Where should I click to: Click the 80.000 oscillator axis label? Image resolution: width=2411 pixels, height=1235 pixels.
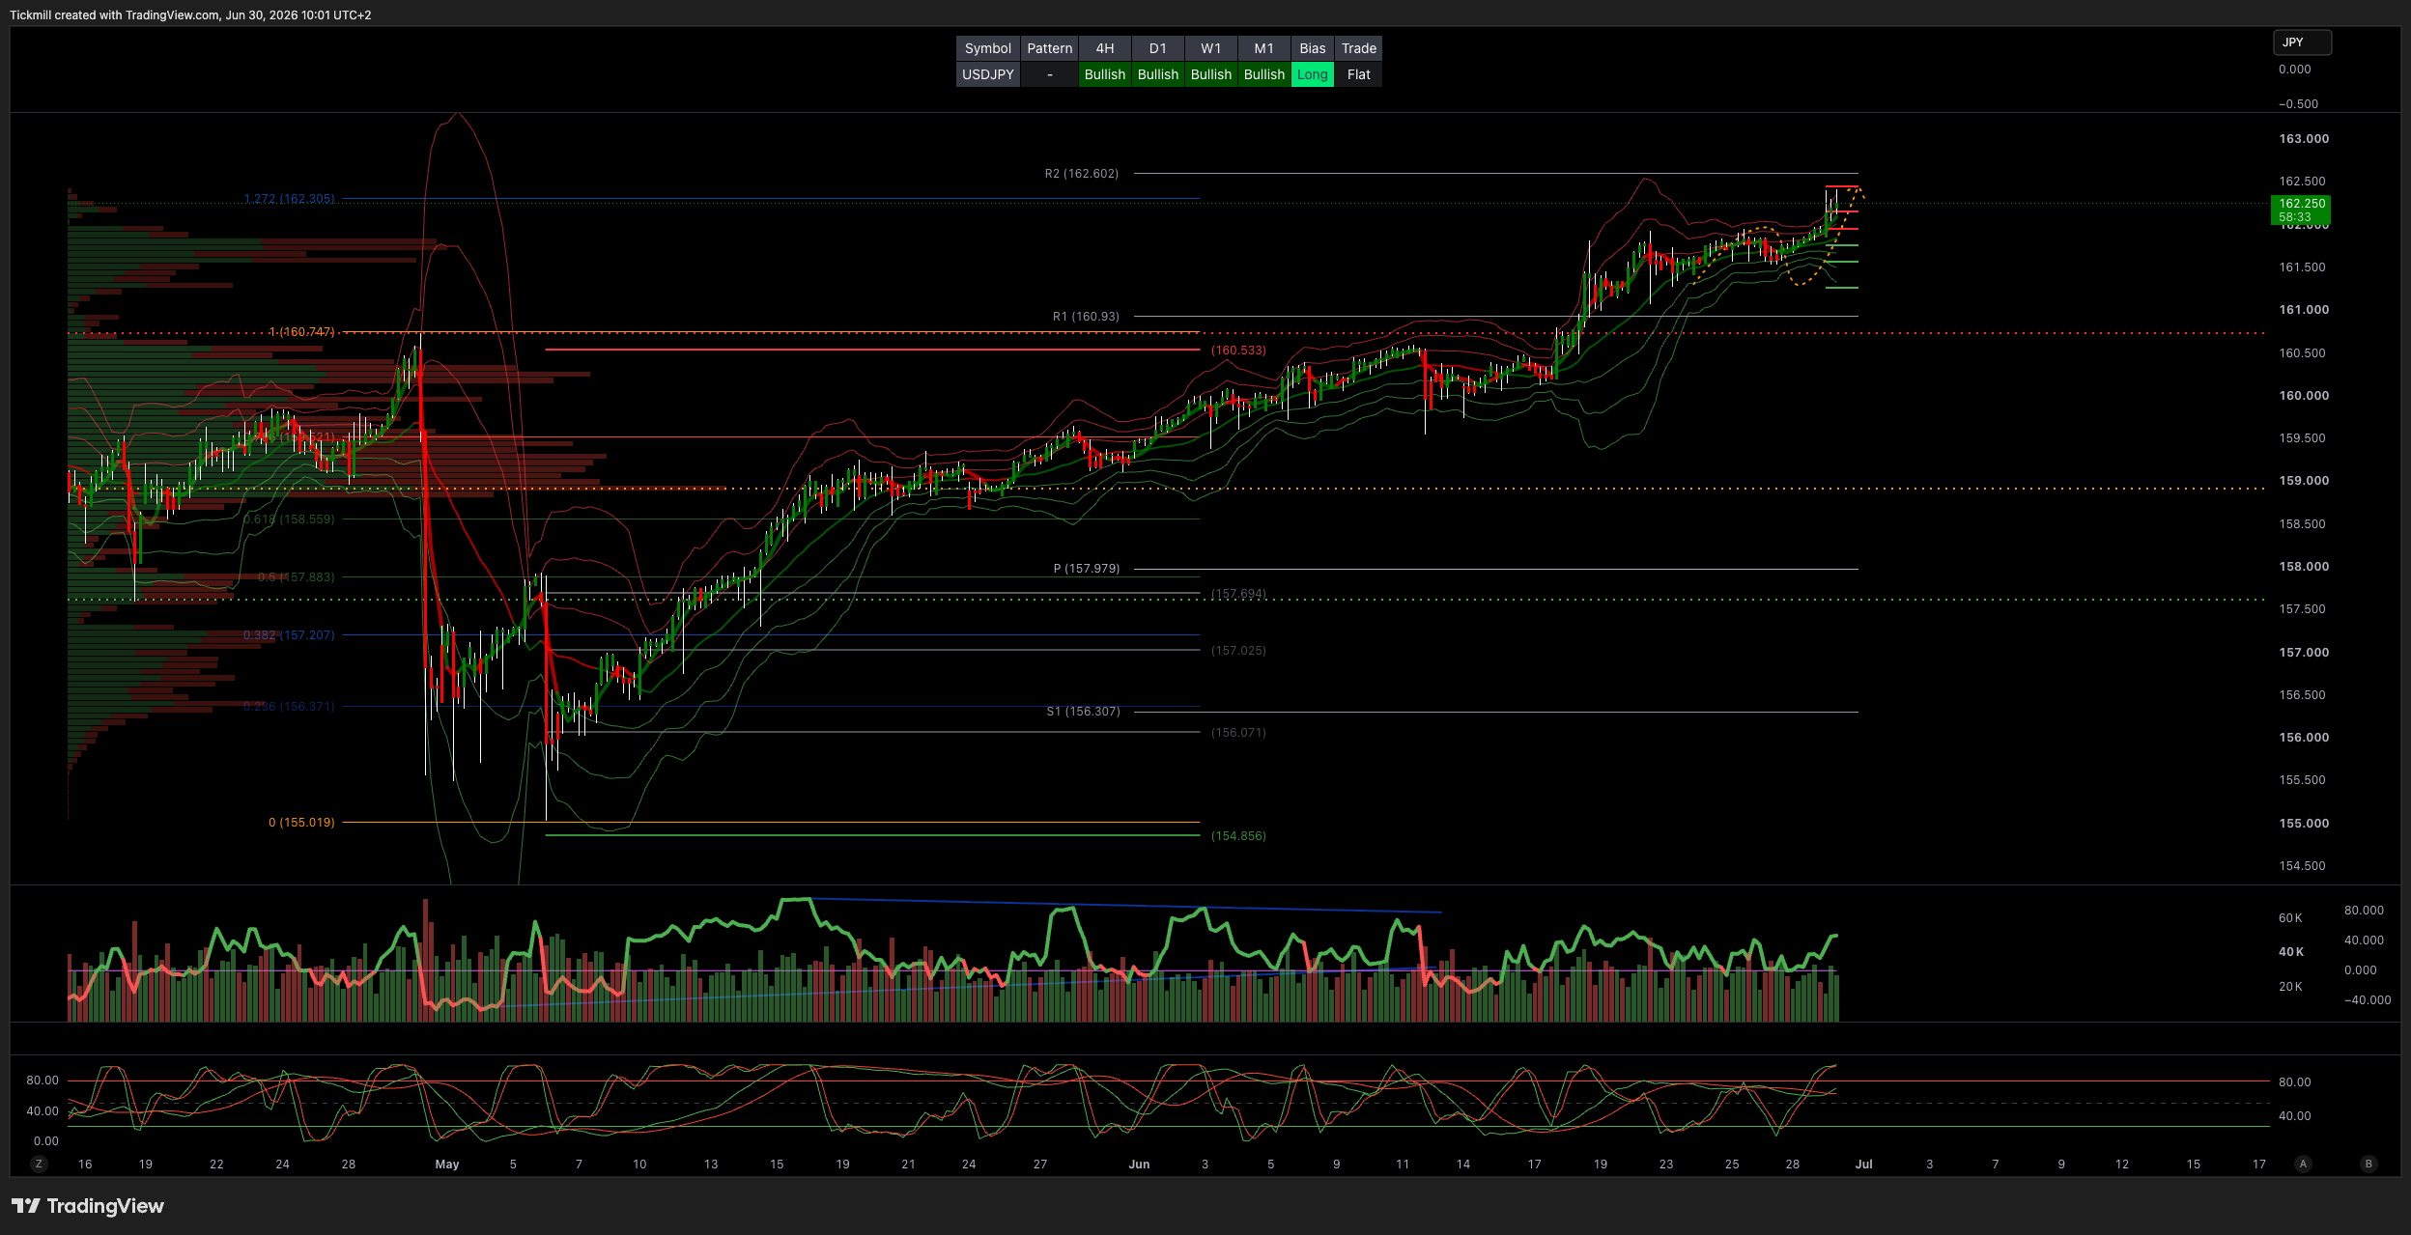[2364, 911]
